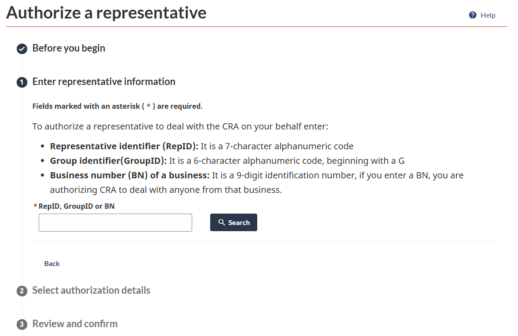Expand the Review and confirm step
Screen dimensions: 518x336
tap(75, 324)
